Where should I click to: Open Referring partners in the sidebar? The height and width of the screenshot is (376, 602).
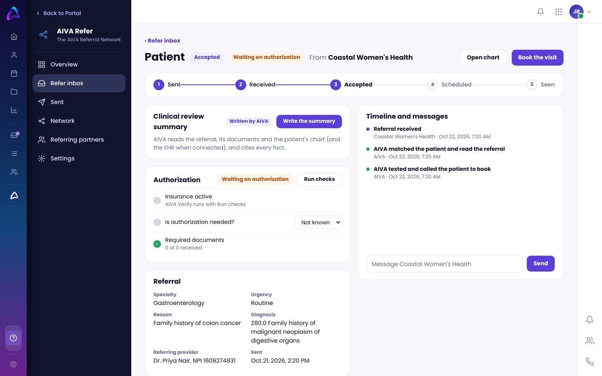[79, 140]
